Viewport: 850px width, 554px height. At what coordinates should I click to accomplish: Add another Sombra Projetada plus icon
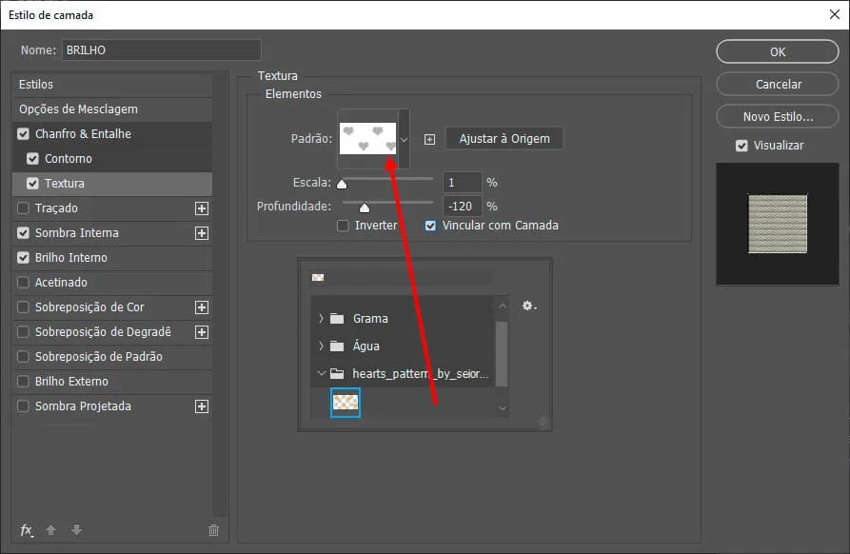(x=202, y=406)
